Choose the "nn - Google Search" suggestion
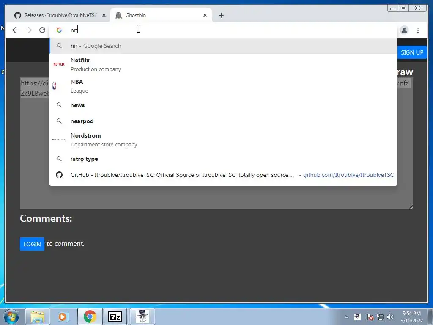The height and width of the screenshot is (325, 433). tap(223, 46)
